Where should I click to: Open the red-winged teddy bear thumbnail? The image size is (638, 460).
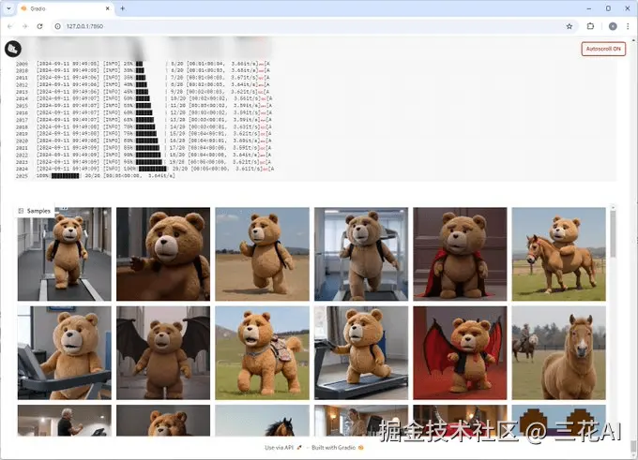click(460, 352)
